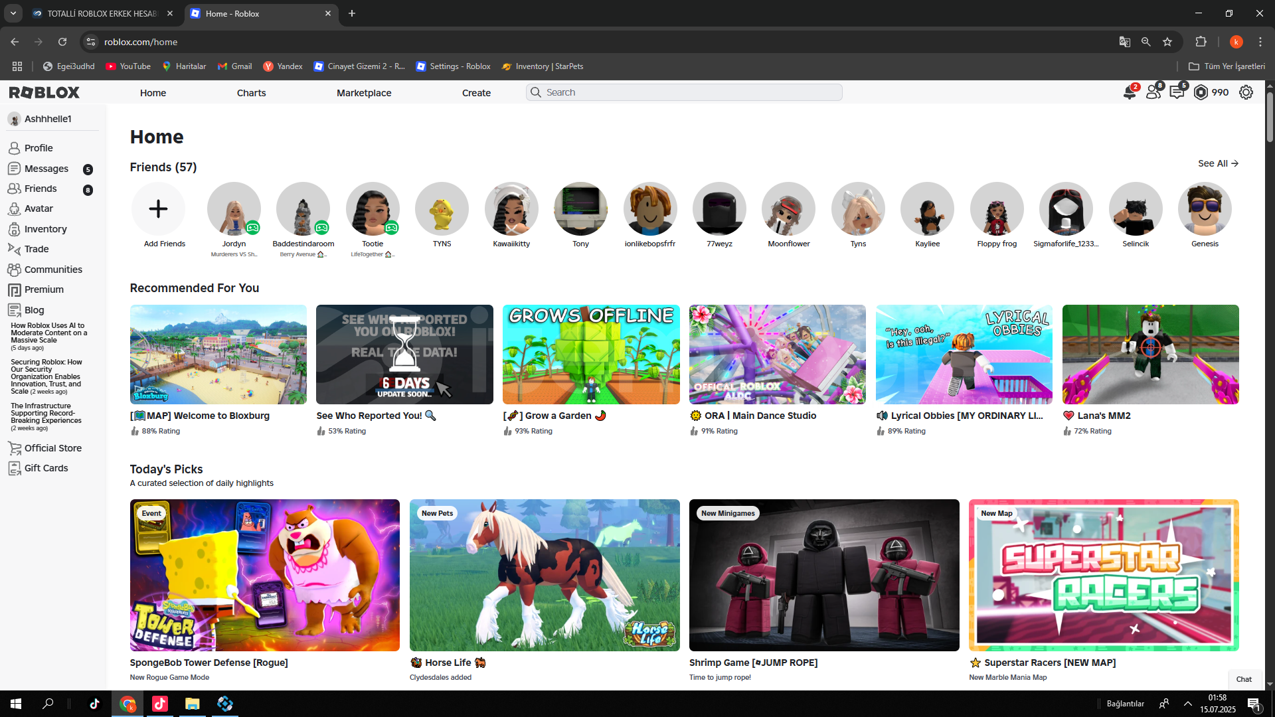The width and height of the screenshot is (1275, 717).
Task: Open Grow a Garden game thumbnail
Action: 591,355
